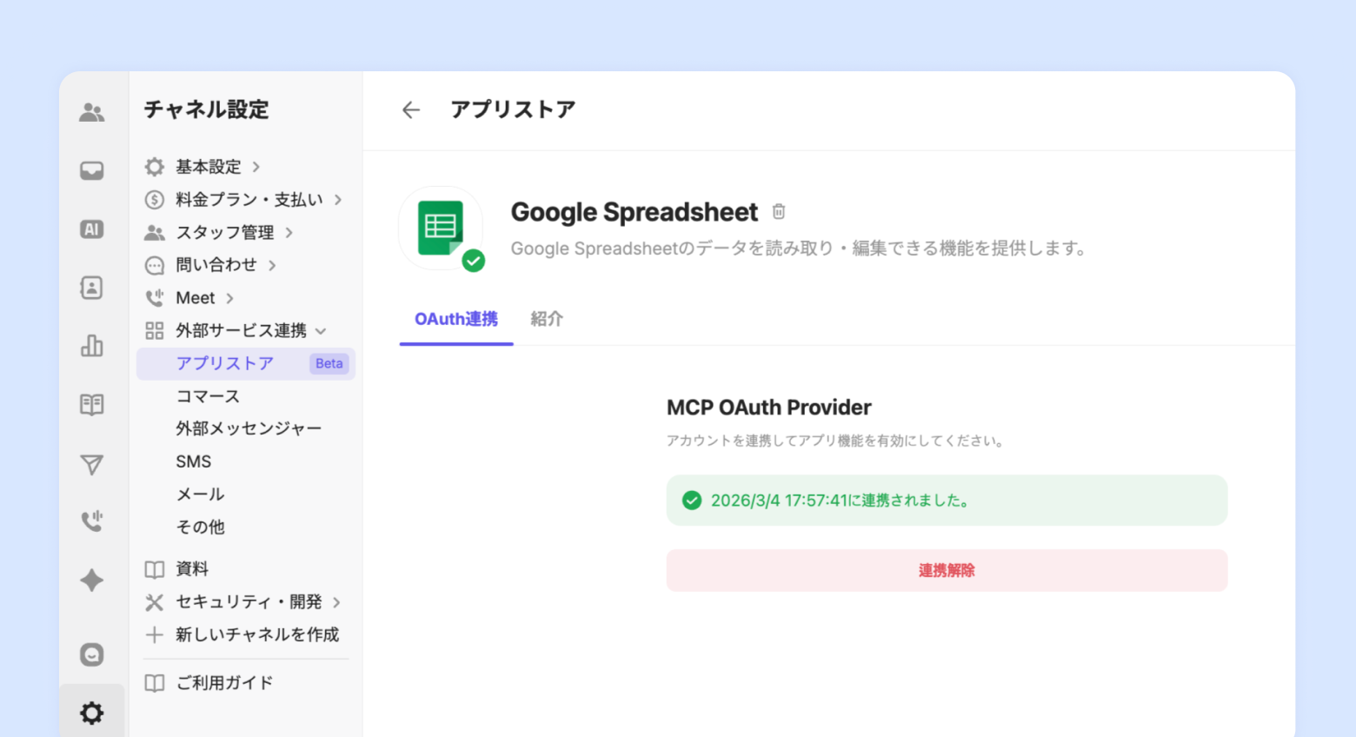
Task: Expand the スタッフ管理 chevron
Action: (x=289, y=233)
